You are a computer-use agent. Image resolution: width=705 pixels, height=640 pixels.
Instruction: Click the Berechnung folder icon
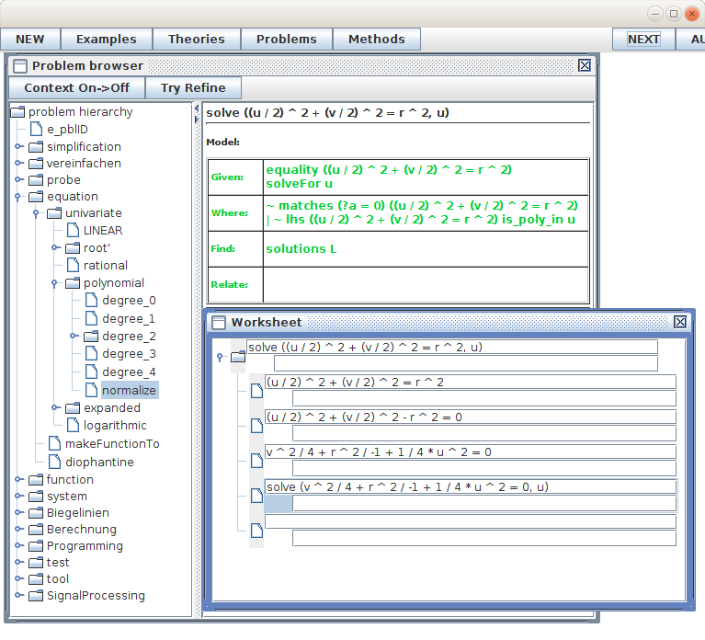point(36,530)
